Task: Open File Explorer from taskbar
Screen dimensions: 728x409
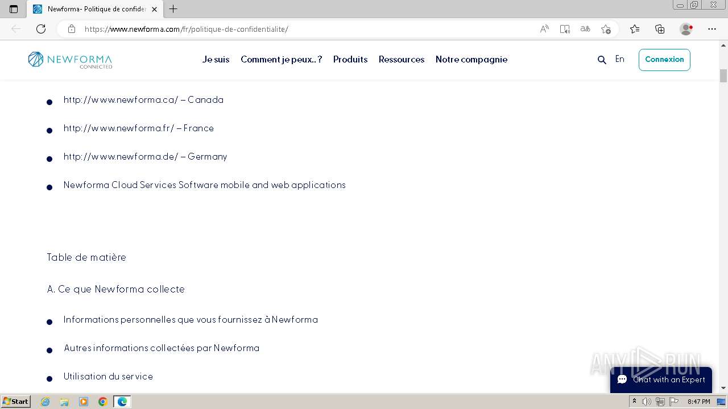Action: [64, 402]
